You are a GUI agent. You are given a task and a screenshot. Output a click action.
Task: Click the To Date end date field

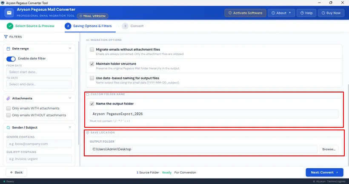[x=39, y=84]
